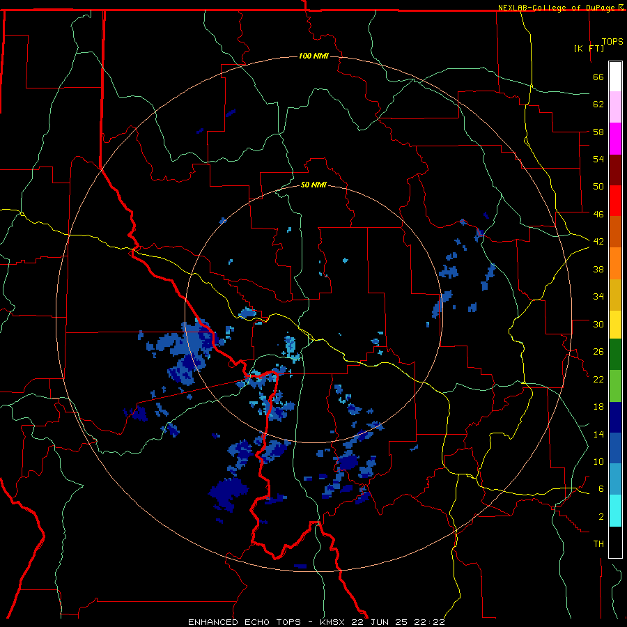Click the 38 legend value
Viewport: 627px width, 627px height.
(x=598, y=269)
